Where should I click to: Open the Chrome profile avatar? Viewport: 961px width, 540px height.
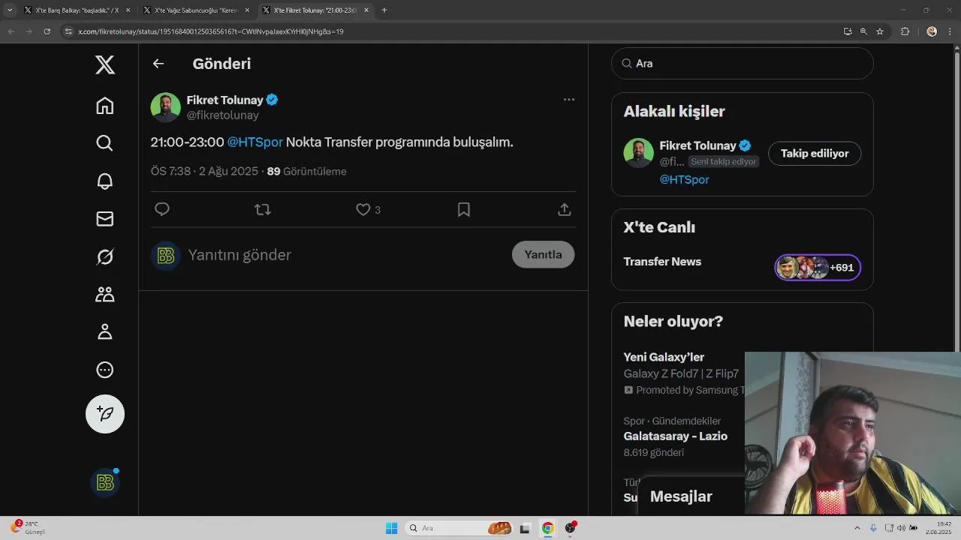point(932,31)
